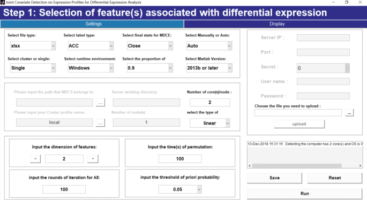Viewport: 367px width, 200px height.
Task: Click the Number of core(s)/node field
Action: 210,102
